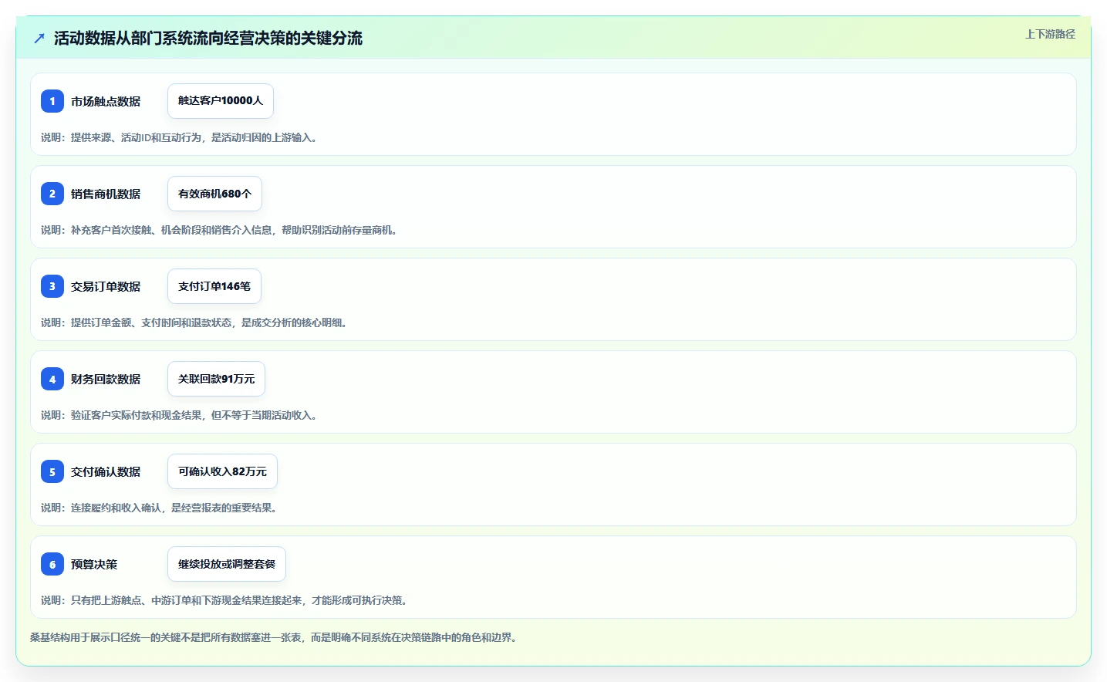Click the description about 成交分析的核心明细
This screenshot has width=1107, height=682.
(x=196, y=322)
